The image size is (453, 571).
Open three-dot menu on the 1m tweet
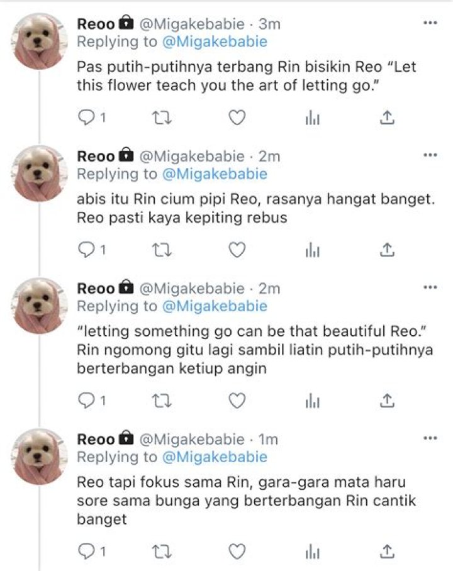point(430,438)
